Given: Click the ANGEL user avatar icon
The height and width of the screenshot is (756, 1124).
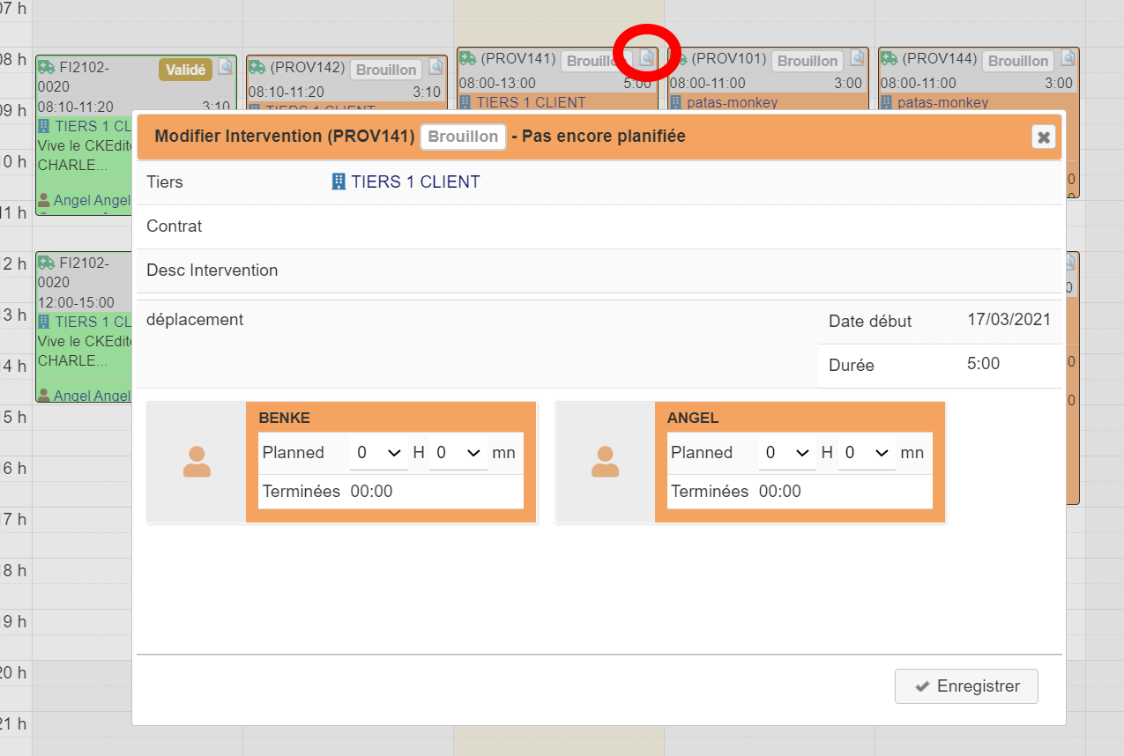Looking at the screenshot, I should click(605, 462).
